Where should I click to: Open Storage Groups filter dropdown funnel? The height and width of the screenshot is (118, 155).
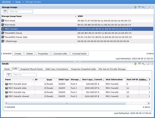[x=6, y=11]
